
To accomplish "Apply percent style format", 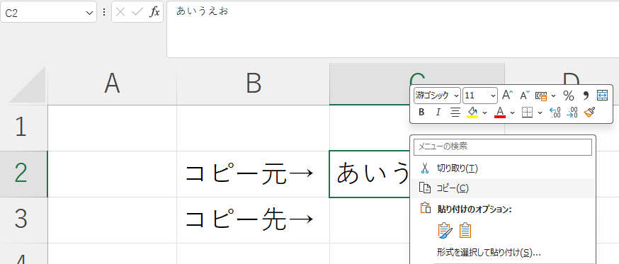I will 569,95.
